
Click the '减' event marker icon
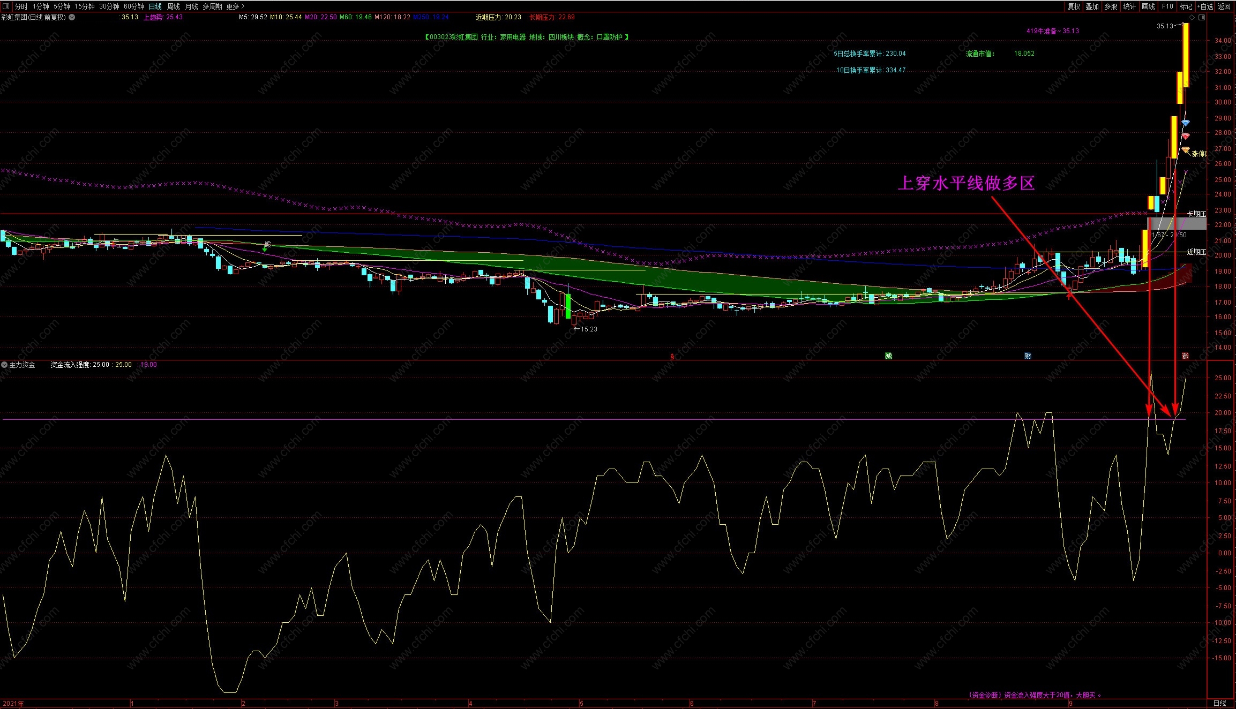pos(888,356)
